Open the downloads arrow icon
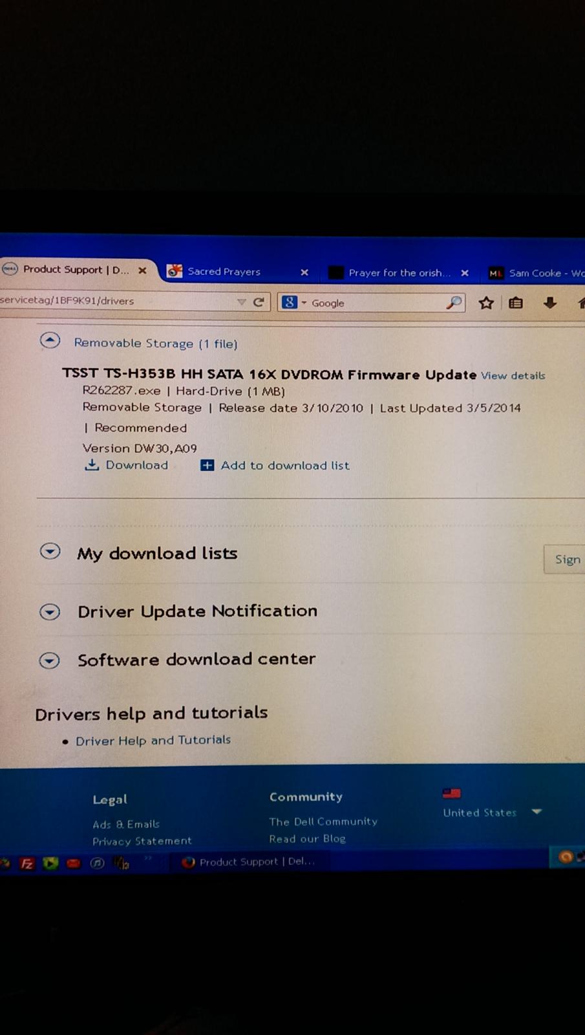585x1035 pixels. 550,303
